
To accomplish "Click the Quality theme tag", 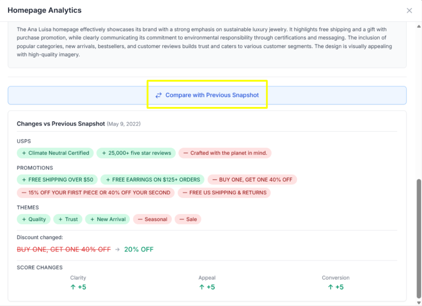I will (x=34, y=220).
